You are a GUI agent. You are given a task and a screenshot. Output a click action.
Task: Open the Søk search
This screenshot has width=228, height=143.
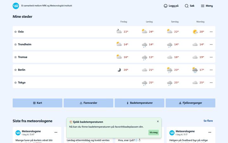(190, 6)
